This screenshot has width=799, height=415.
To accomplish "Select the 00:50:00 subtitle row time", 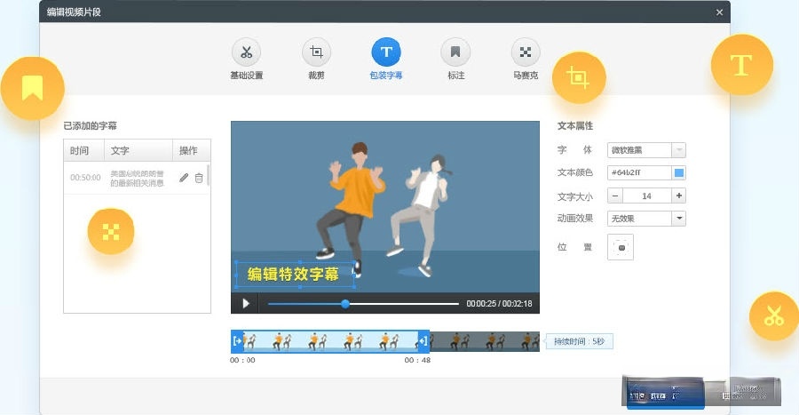I will pos(85,178).
